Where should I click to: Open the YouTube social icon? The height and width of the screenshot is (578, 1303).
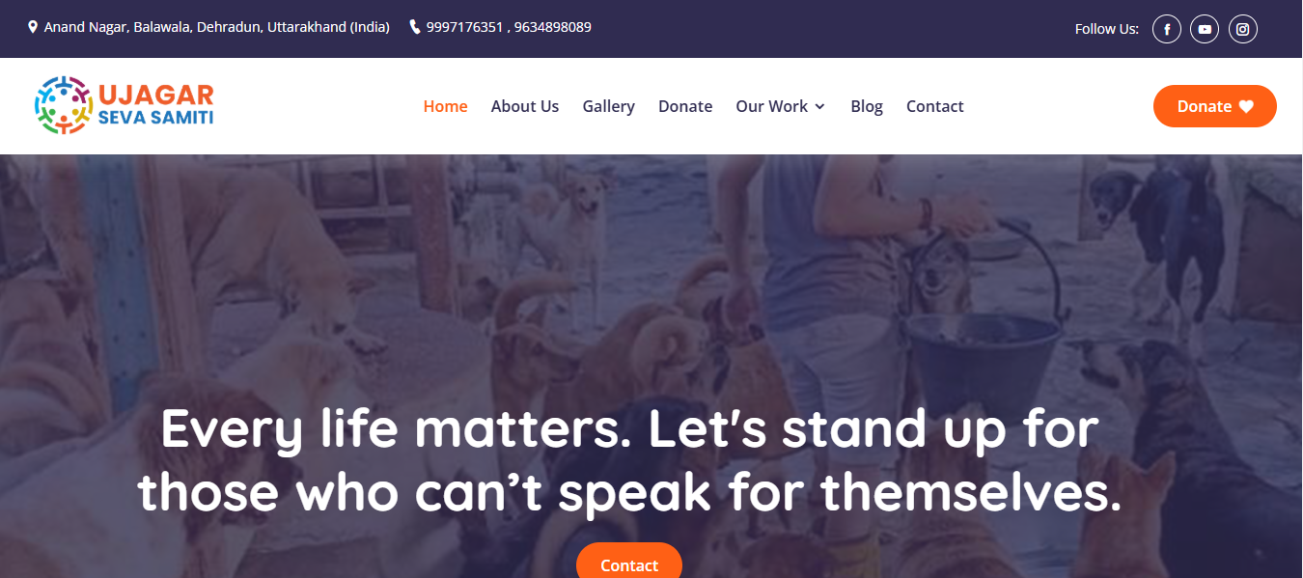1205,29
